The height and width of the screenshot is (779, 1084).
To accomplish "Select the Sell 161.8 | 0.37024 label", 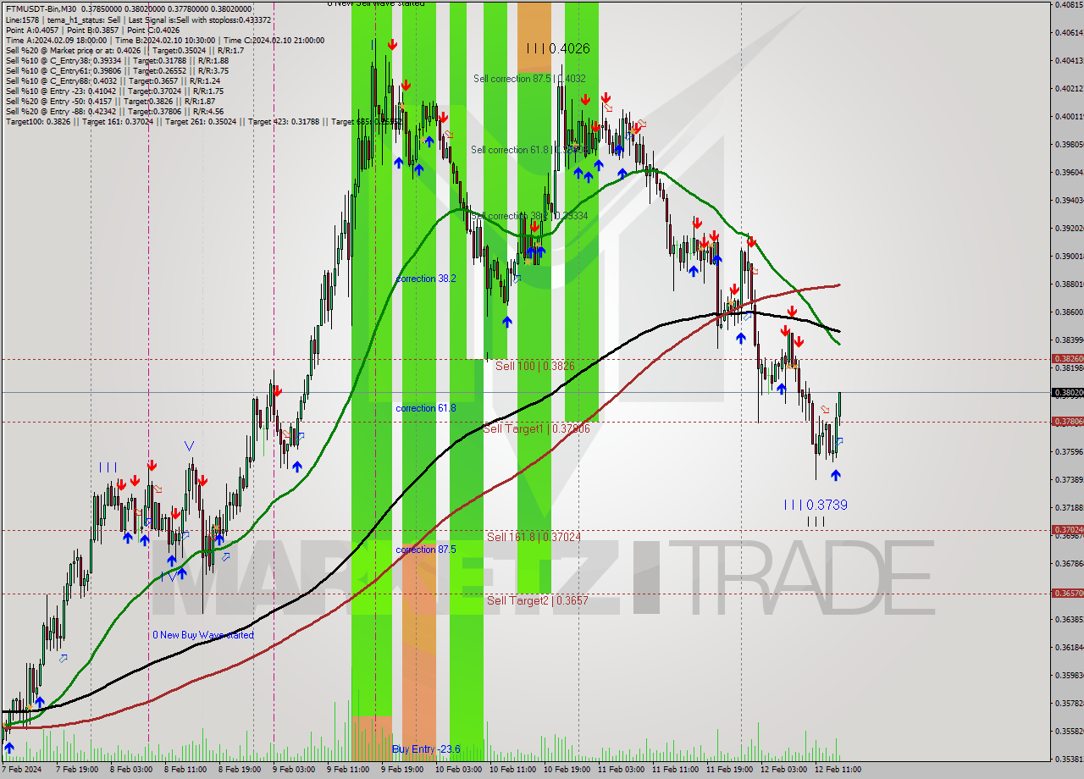I will [x=534, y=537].
